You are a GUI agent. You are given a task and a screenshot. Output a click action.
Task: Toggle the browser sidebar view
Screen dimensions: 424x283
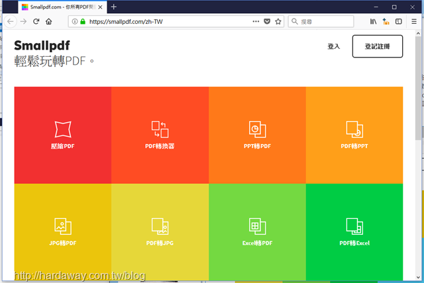(x=399, y=22)
